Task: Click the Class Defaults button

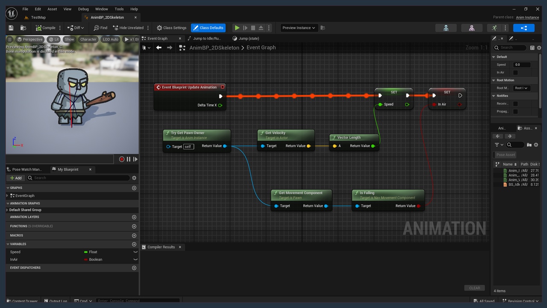Action: tap(208, 28)
